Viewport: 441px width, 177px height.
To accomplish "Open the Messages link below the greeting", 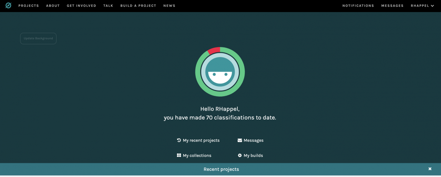I will click(x=250, y=140).
